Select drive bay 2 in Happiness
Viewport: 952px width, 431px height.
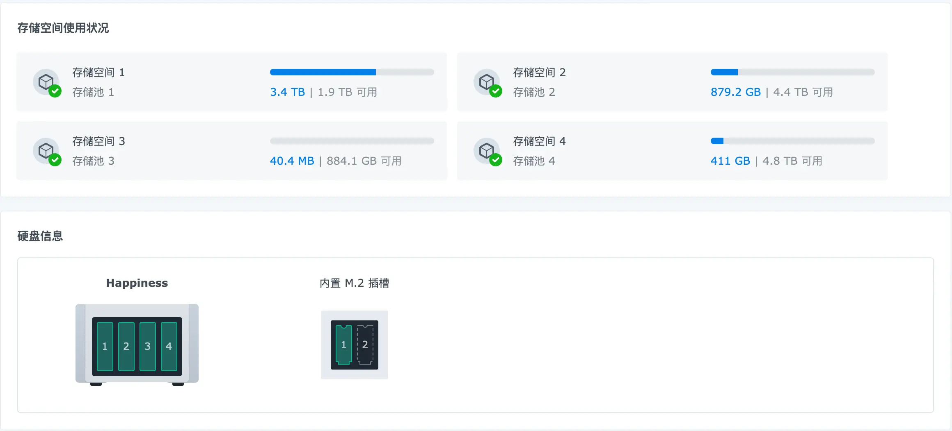click(126, 346)
